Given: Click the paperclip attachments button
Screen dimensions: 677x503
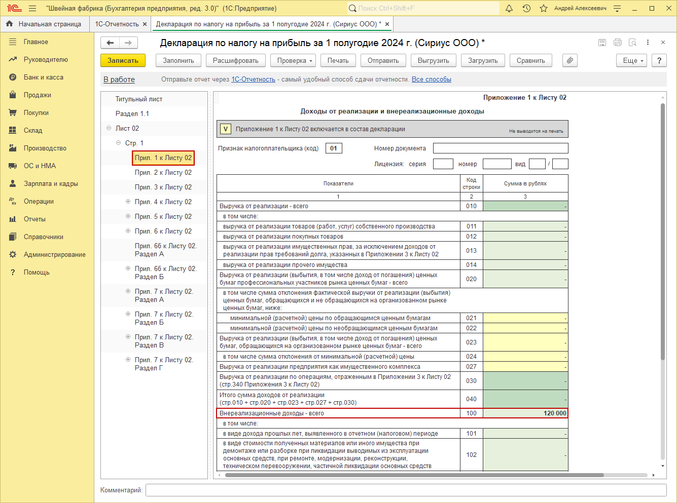Looking at the screenshot, I should click(x=570, y=60).
